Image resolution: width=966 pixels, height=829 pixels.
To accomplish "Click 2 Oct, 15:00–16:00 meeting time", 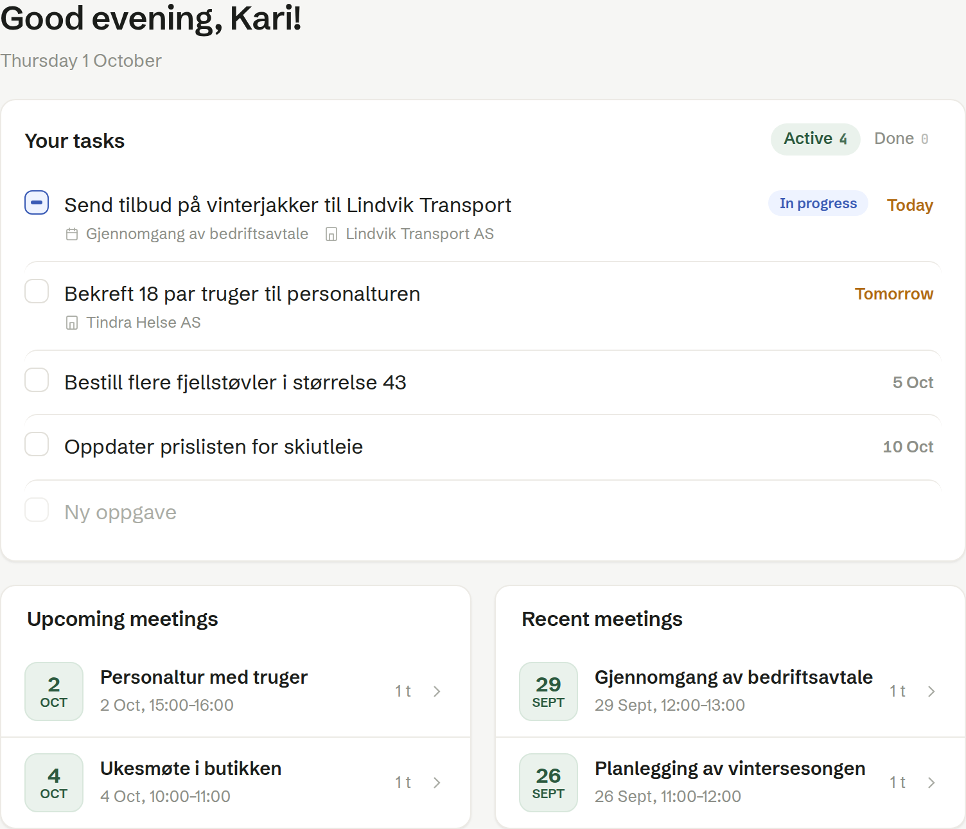I will [167, 705].
